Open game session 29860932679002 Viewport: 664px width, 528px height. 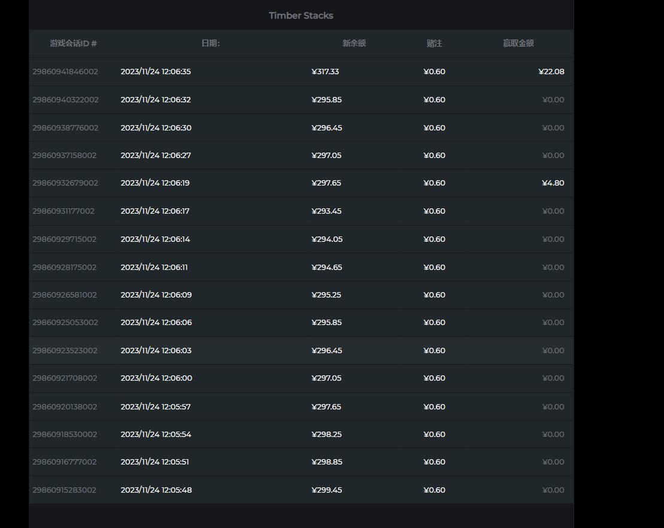click(65, 183)
